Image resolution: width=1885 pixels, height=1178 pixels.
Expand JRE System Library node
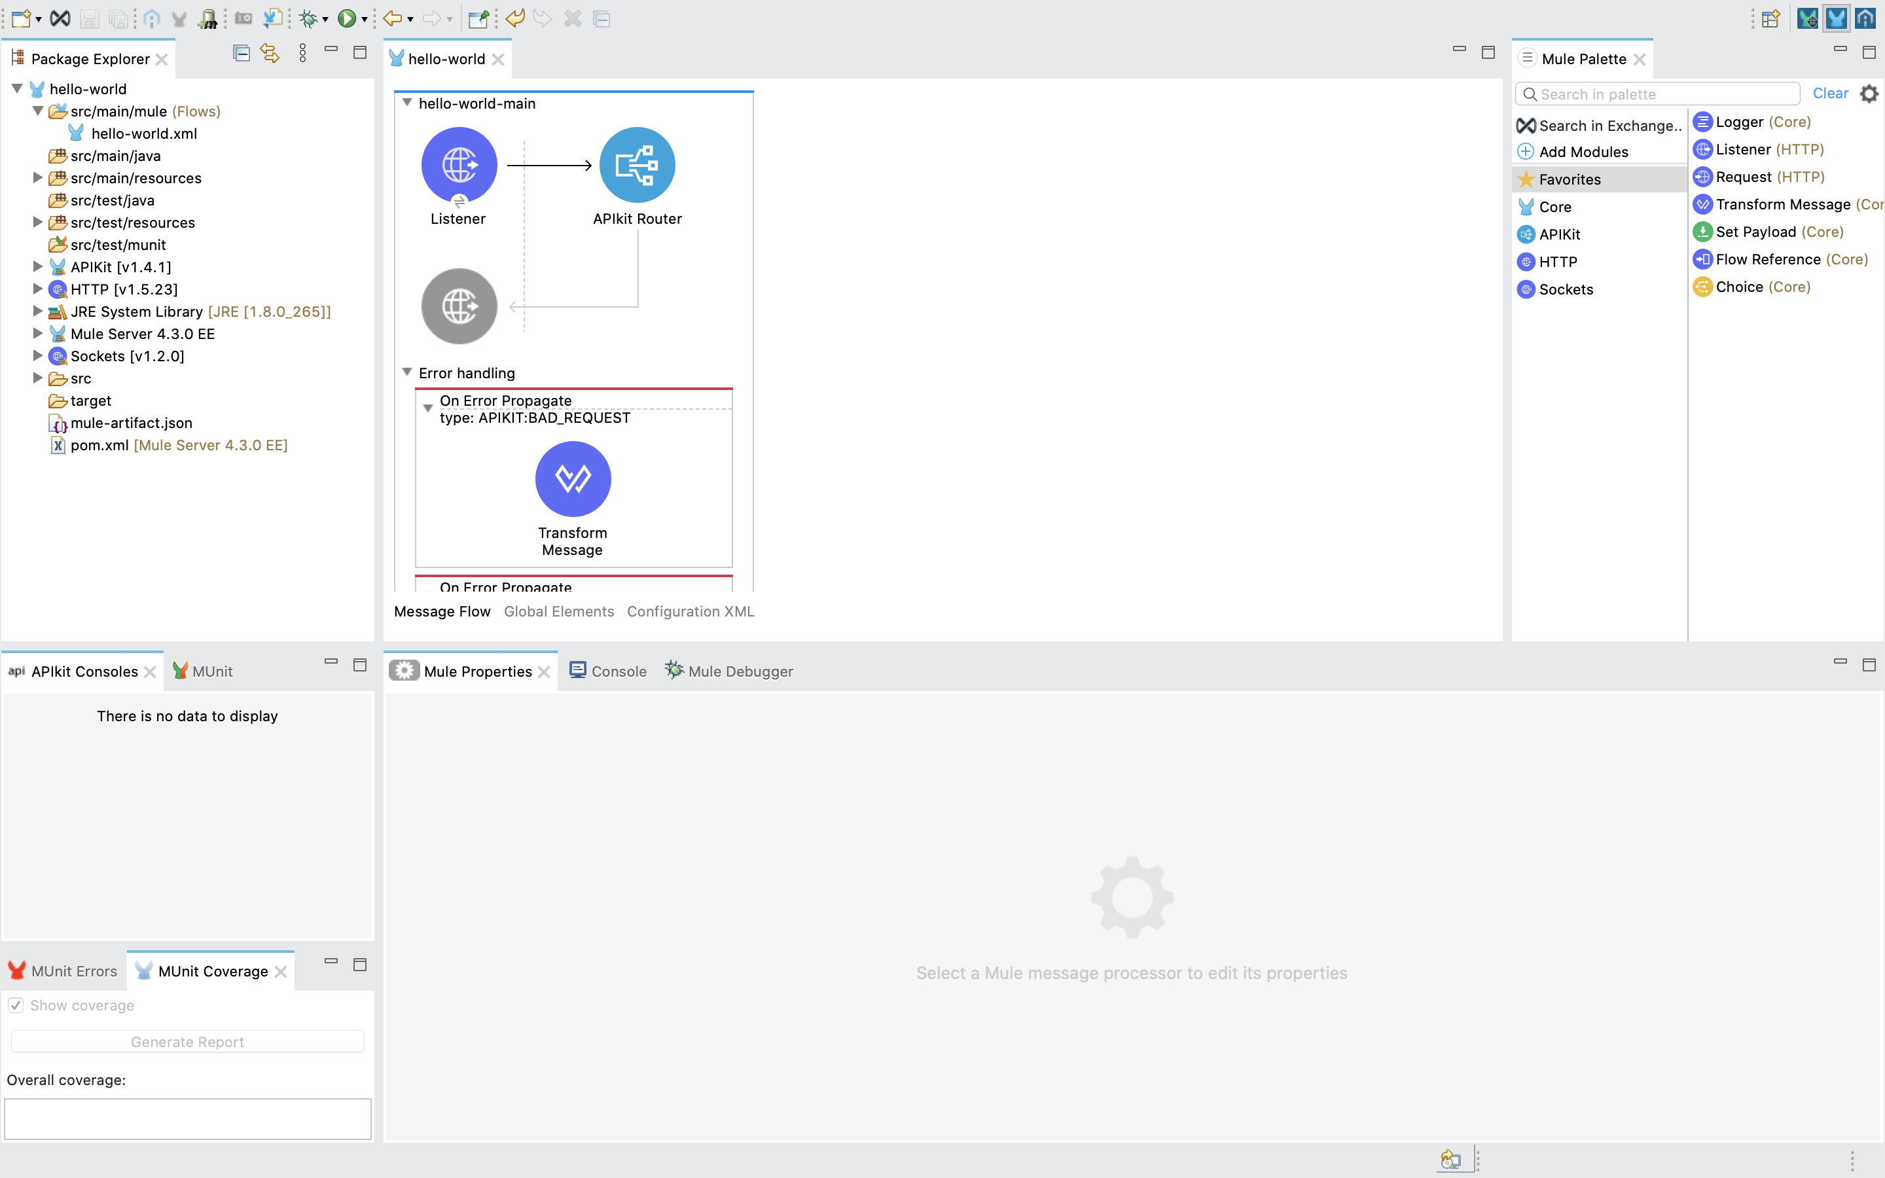click(x=37, y=311)
